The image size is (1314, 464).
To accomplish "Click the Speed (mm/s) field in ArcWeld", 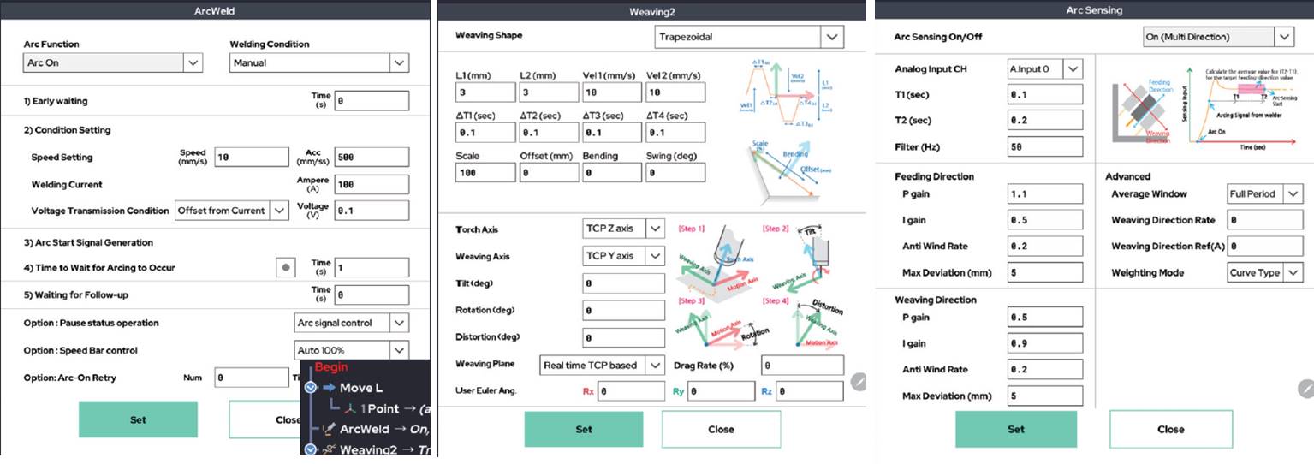I will pyautogui.click(x=252, y=158).
